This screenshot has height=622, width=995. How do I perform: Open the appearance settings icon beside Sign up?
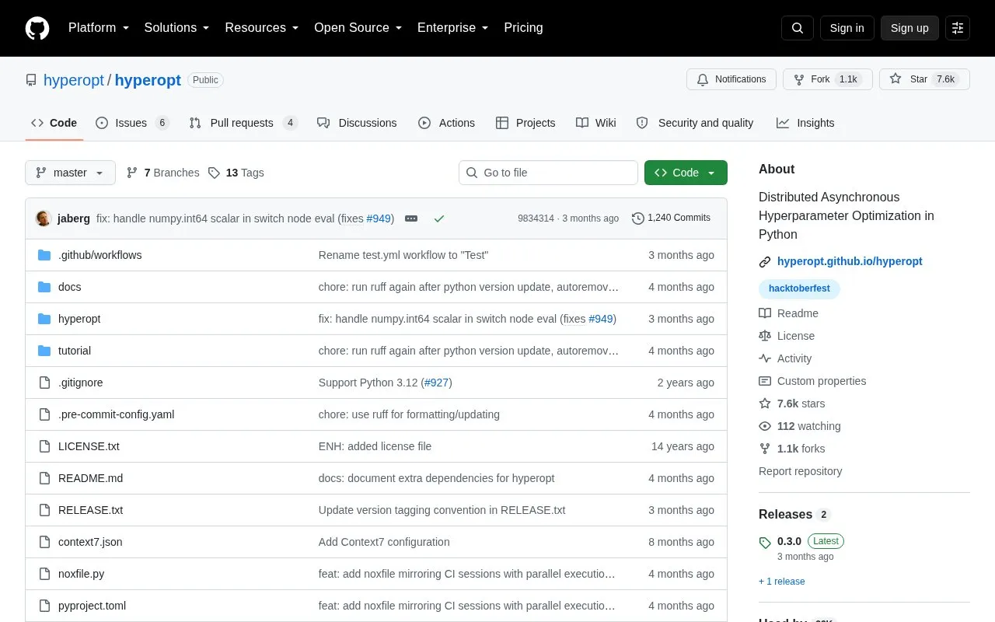pos(958,28)
